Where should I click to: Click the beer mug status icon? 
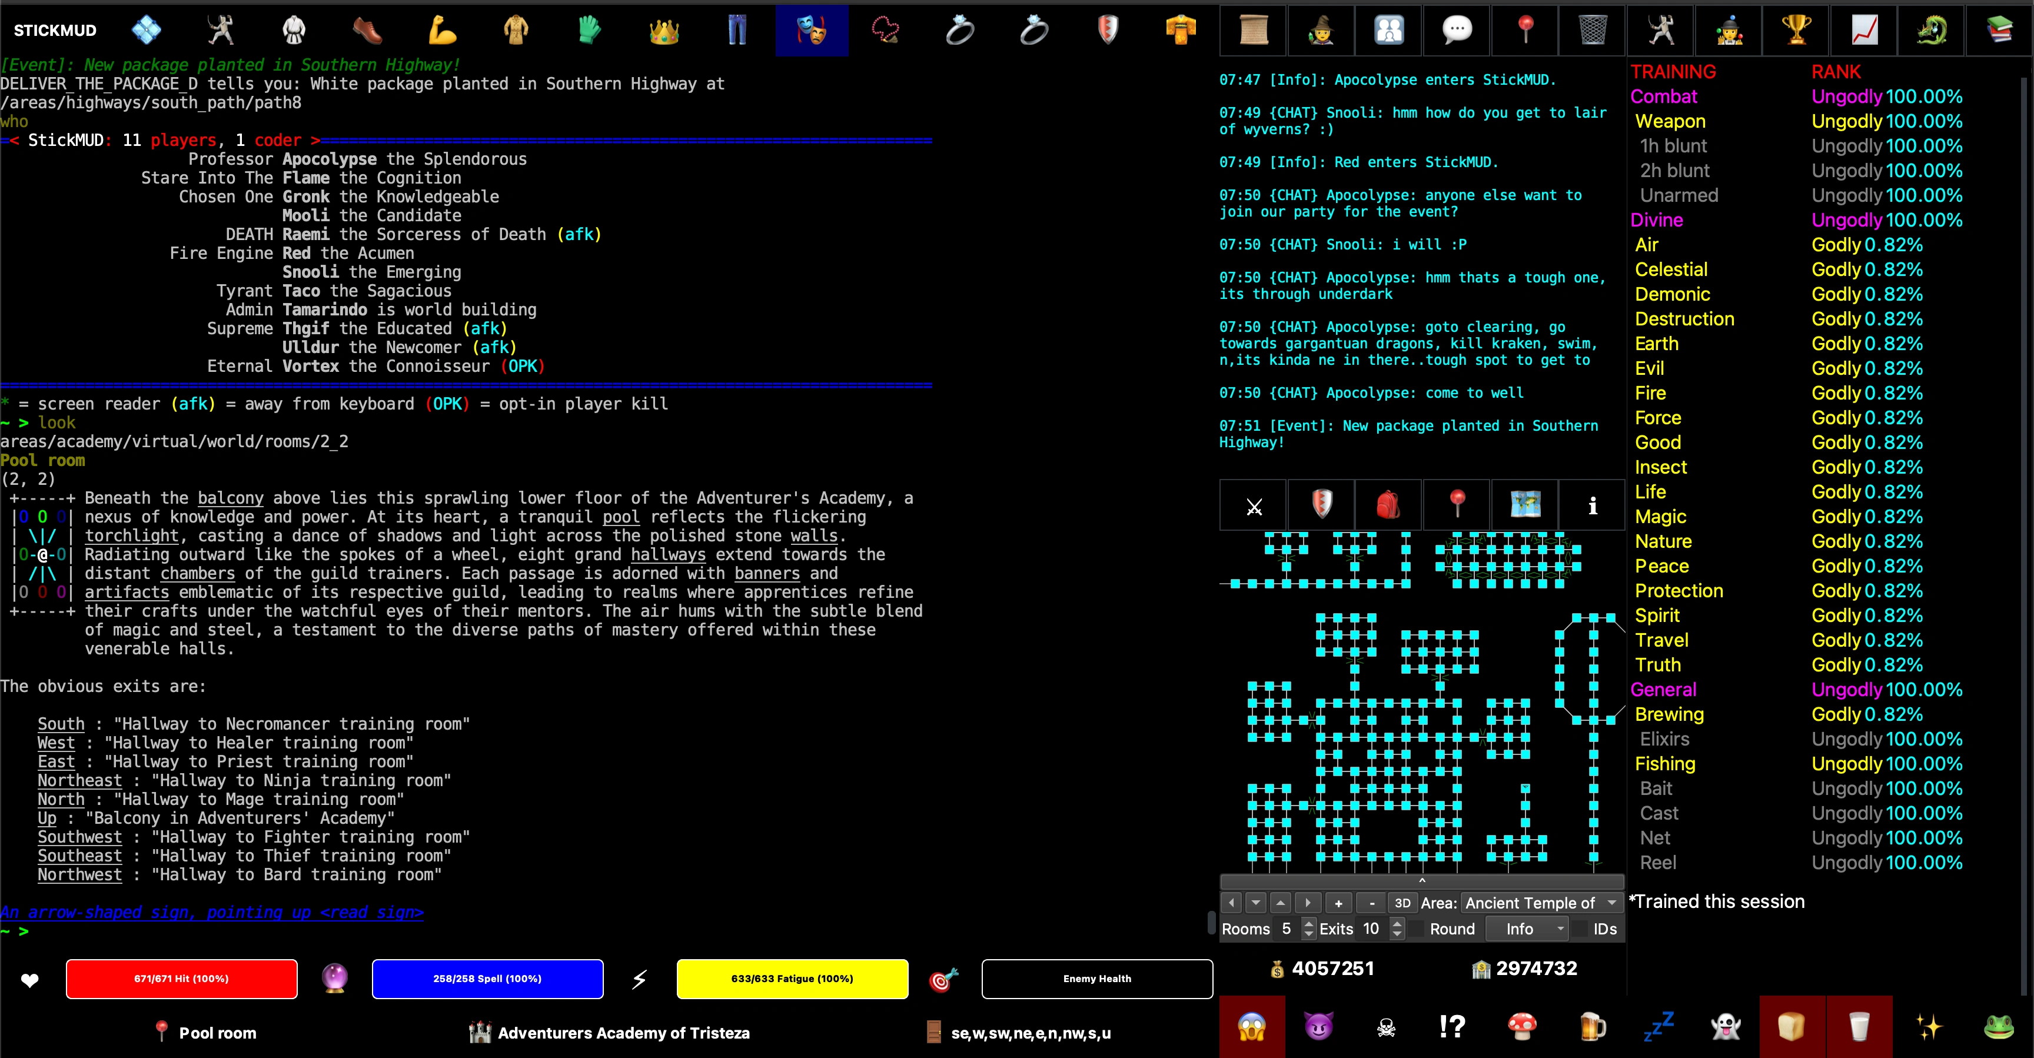tap(1592, 1026)
